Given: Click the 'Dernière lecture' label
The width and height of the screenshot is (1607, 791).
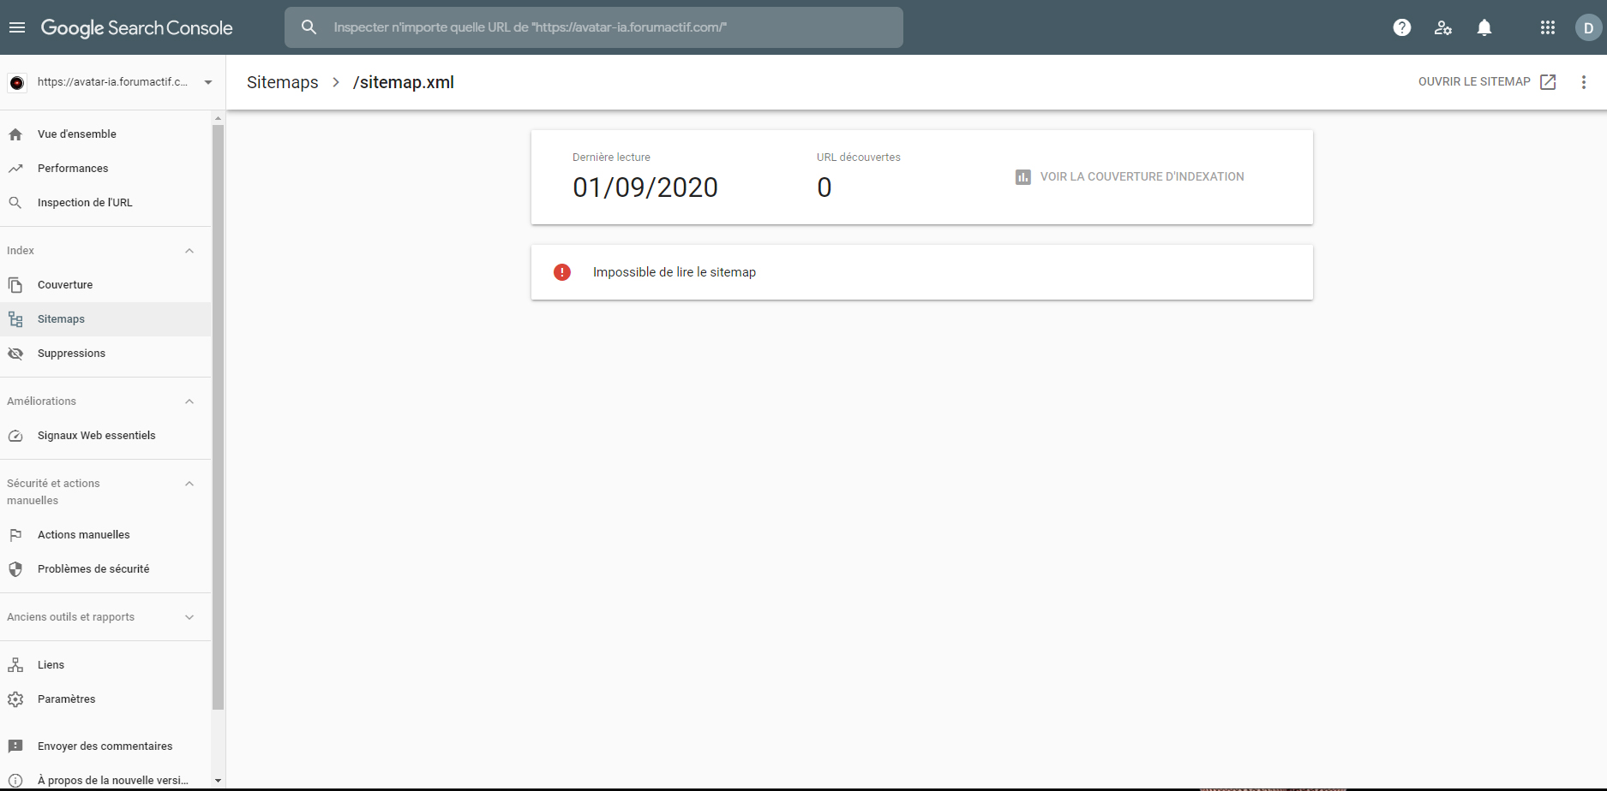Looking at the screenshot, I should [x=611, y=158].
